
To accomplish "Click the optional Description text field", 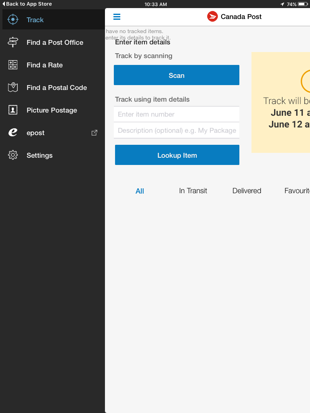I will click(x=176, y=131).
